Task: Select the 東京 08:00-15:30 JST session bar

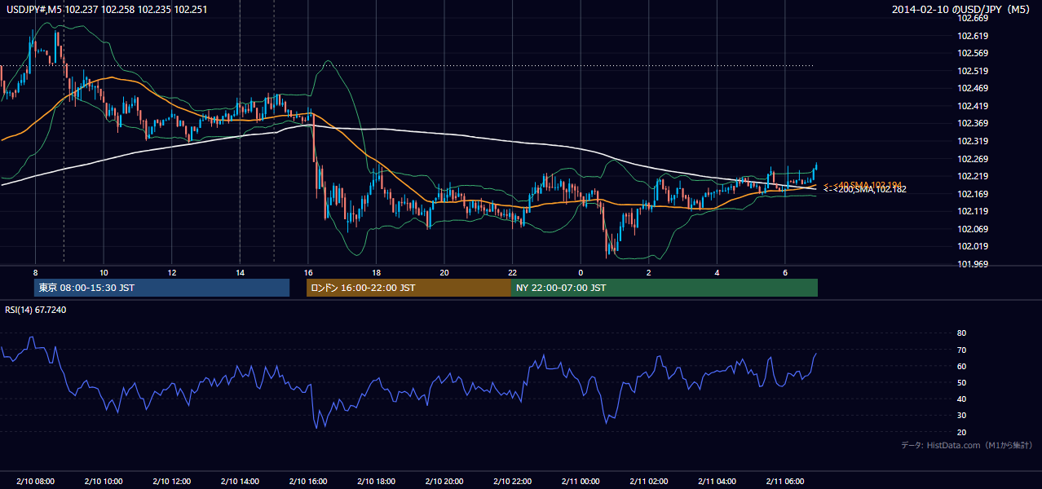Action: click(161, 288)
